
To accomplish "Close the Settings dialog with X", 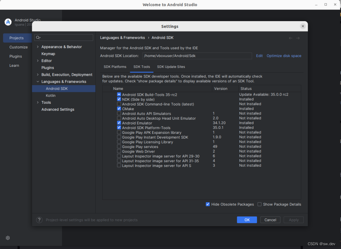I will click(303, 26).
